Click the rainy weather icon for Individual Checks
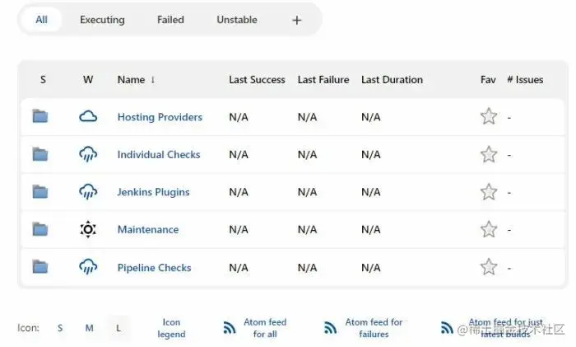Image resolution: width=576 pixels, height=347 pixels. pos(88,154)
